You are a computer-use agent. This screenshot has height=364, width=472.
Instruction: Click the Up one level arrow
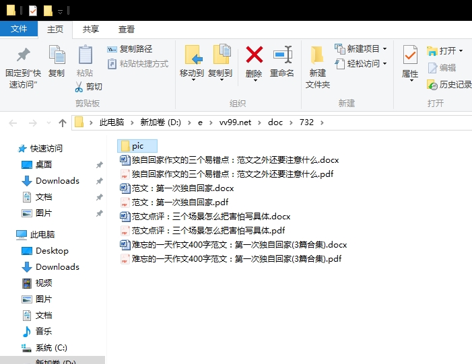coord(63,122)
